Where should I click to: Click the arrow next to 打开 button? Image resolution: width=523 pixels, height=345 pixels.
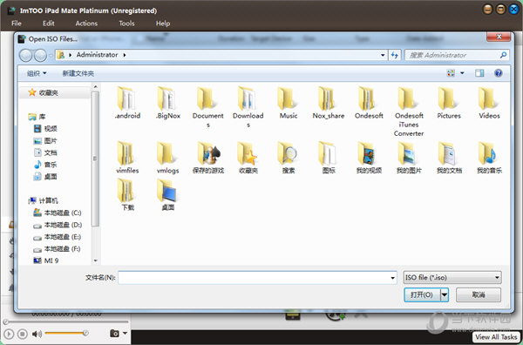(445, 294)
